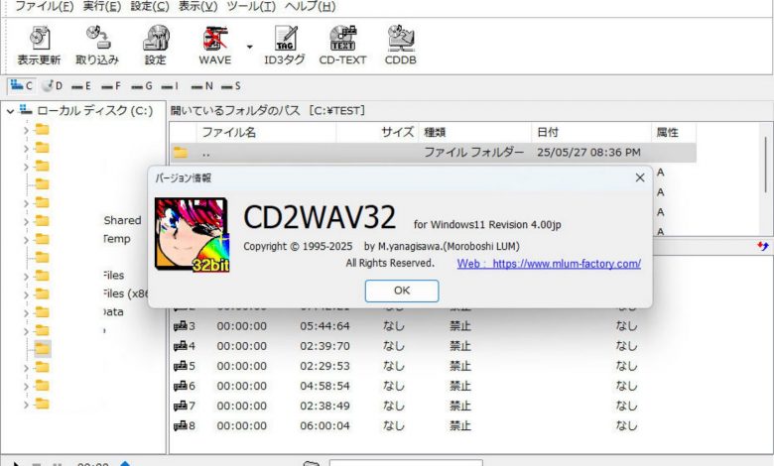Select drive E in the drive bar
Viewport: 774px width, 466px height.
pos(81,86)
